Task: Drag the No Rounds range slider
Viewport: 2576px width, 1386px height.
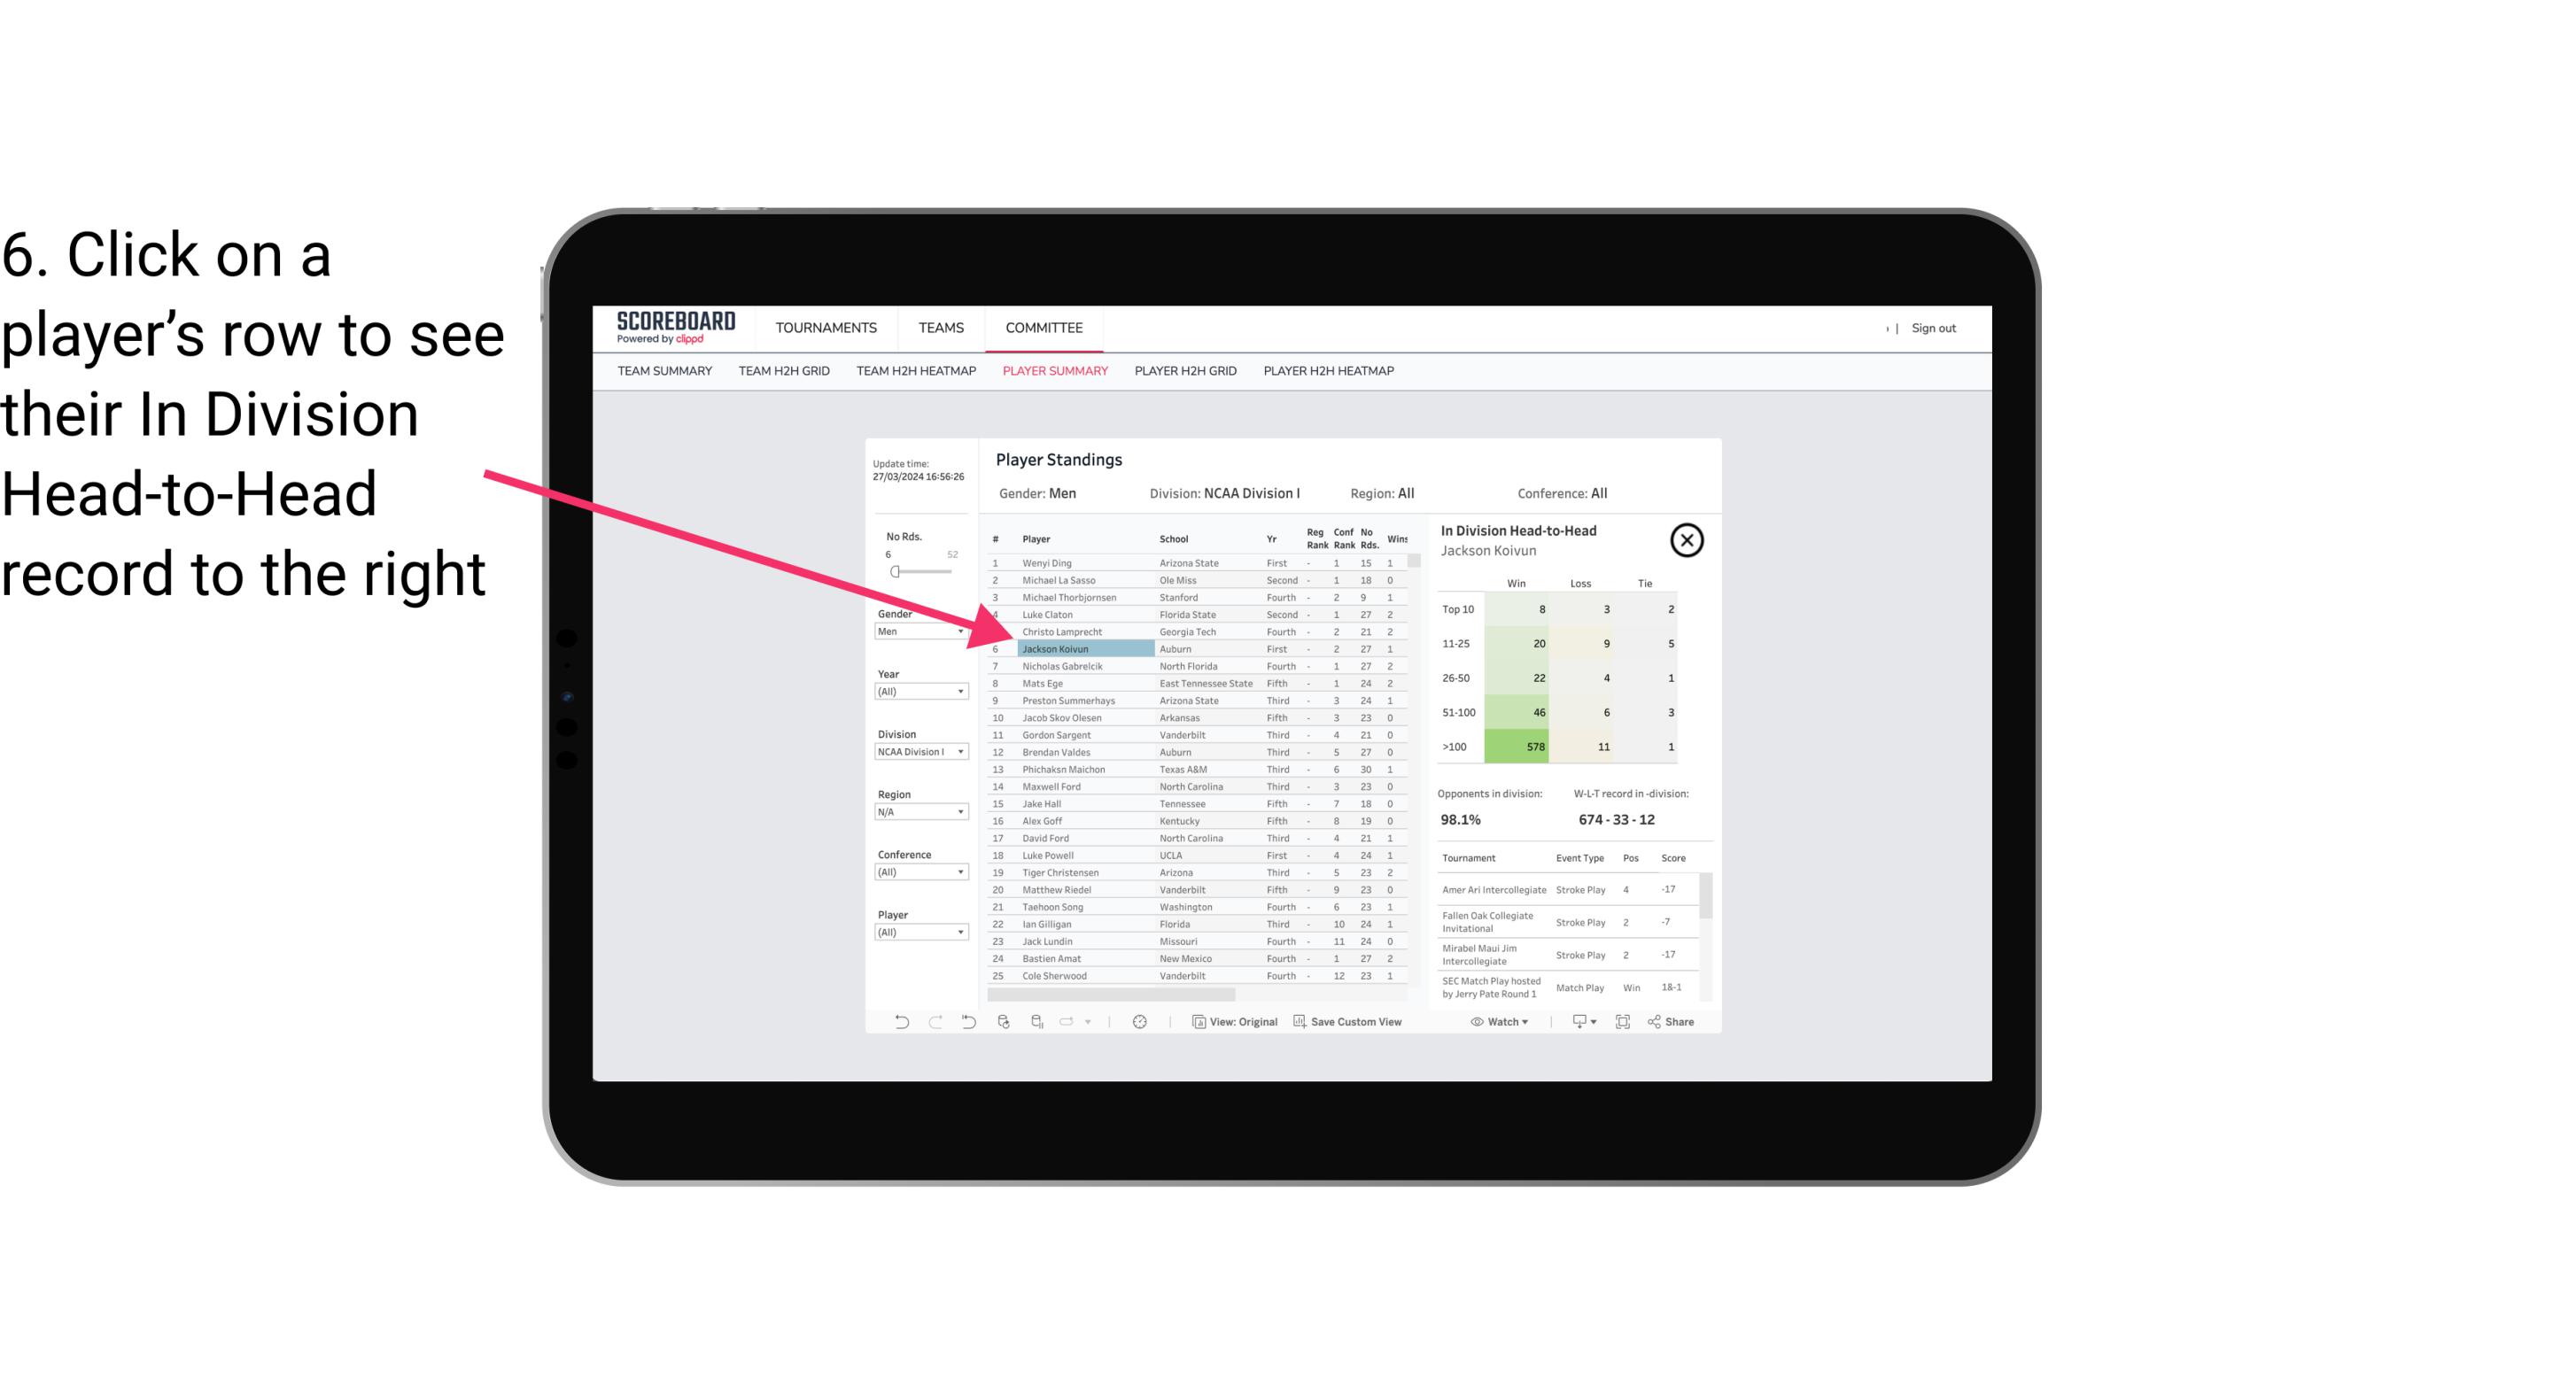Action: coord(895,570)
